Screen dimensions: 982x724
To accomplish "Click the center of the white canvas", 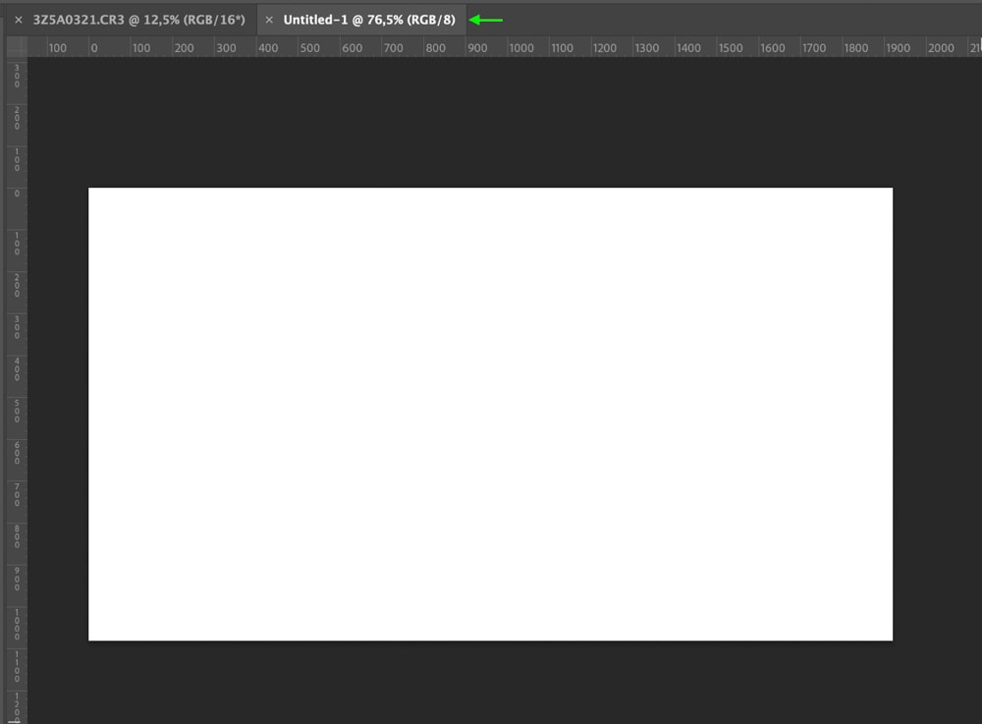I will 490,414.
